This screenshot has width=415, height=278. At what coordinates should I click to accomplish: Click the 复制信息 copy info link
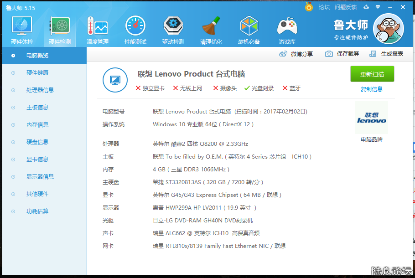pos(371,89)
